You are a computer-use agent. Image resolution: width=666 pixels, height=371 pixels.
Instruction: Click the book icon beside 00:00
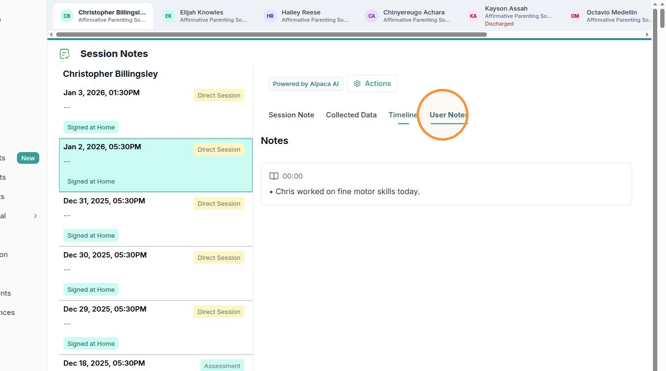pyautogui.click(x=274, y=176)
